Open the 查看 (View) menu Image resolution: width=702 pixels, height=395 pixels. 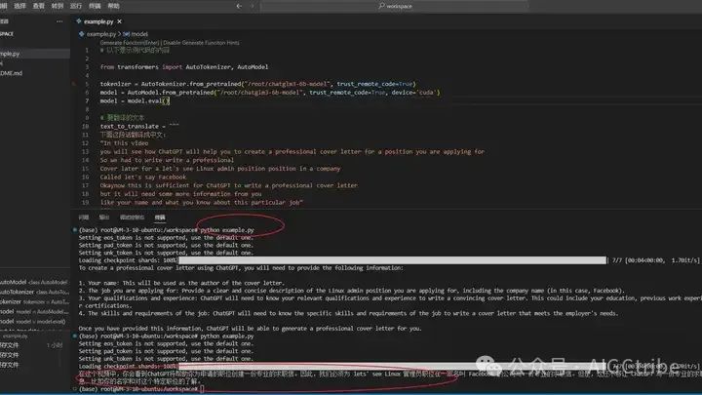point(39,6)
